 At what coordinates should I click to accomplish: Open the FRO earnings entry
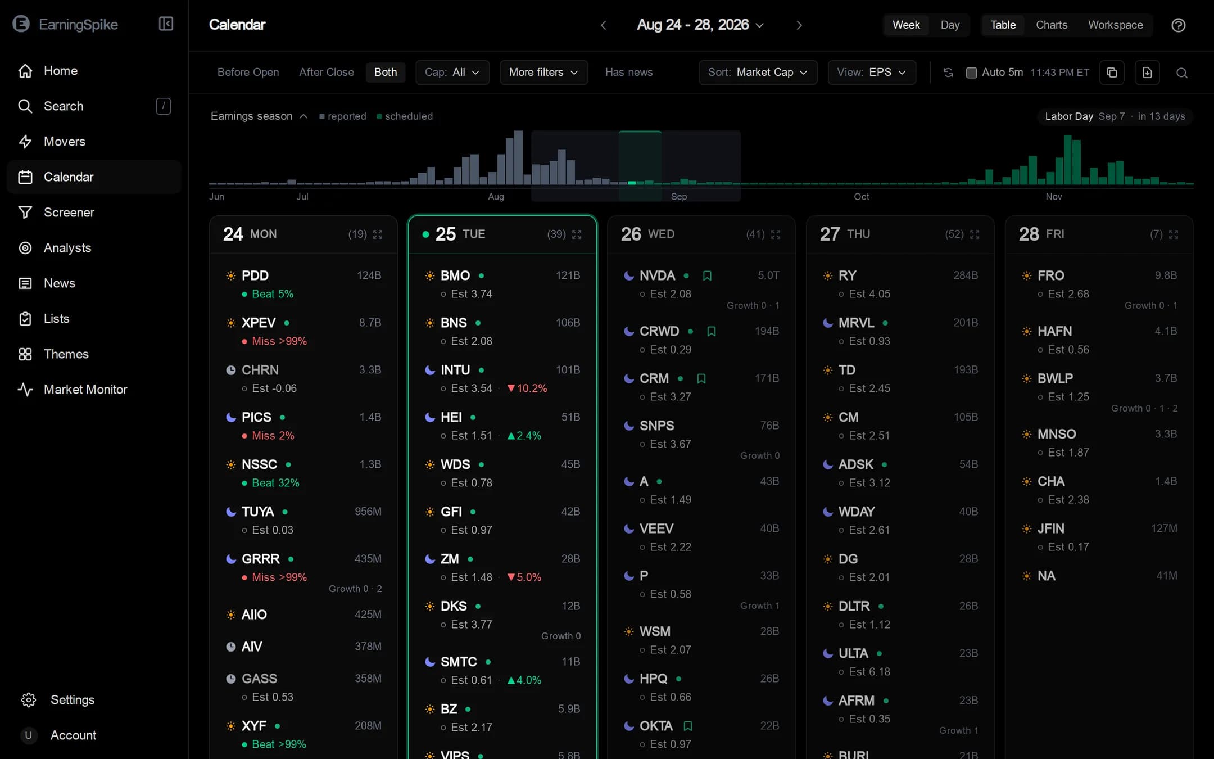(x=1099, y=289)
